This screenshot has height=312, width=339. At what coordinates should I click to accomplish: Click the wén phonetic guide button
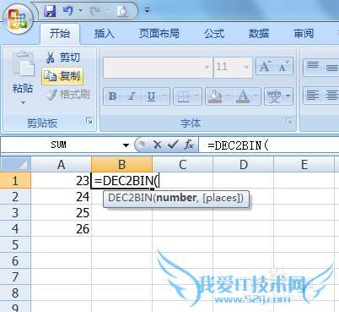coord(274,96)
